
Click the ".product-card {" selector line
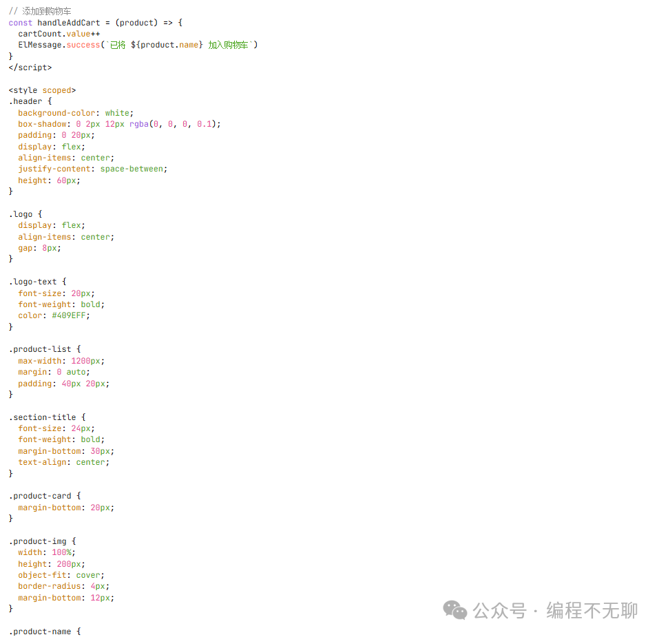(45, 496)
